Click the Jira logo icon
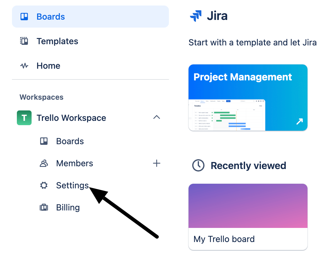Image resolution: width=317 pixels, height=254 pixels. [x=196, y=16]
